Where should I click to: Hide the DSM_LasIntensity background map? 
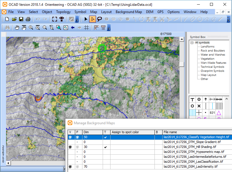click(x=70, y=167)
